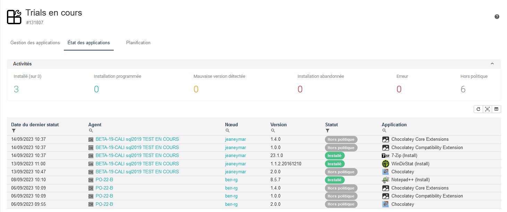Open the column chooser icon
507x212 pixels.
496,109
